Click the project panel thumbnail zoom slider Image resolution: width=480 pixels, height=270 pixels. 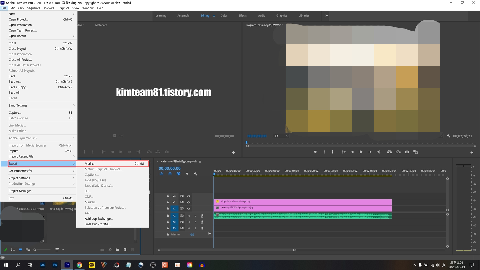[x=35, y=250]
